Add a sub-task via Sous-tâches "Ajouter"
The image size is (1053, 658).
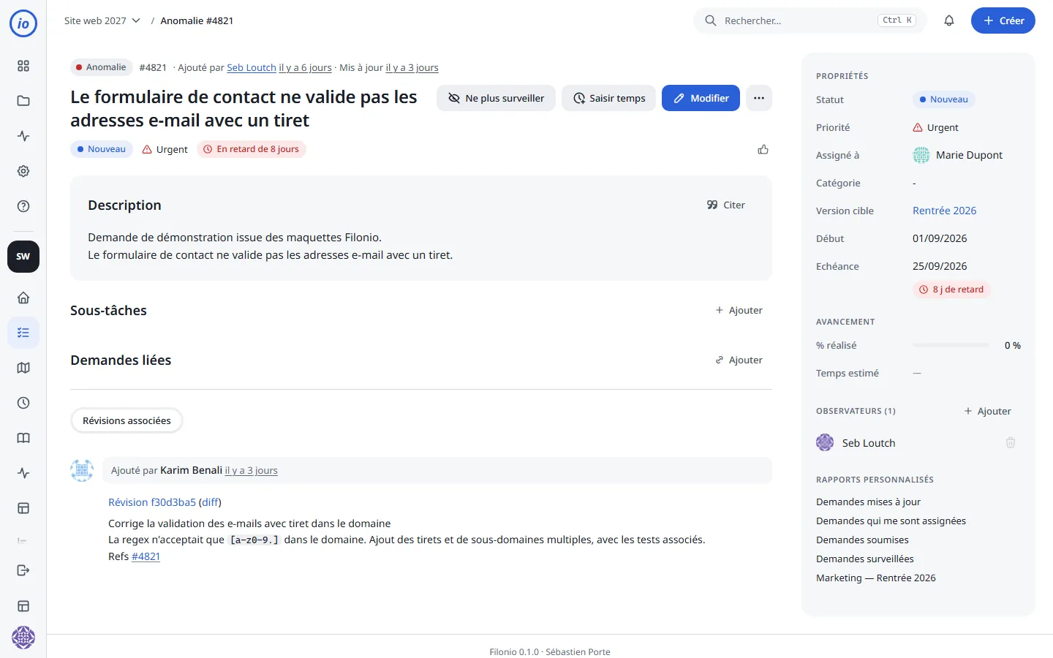tap(739, 311)
